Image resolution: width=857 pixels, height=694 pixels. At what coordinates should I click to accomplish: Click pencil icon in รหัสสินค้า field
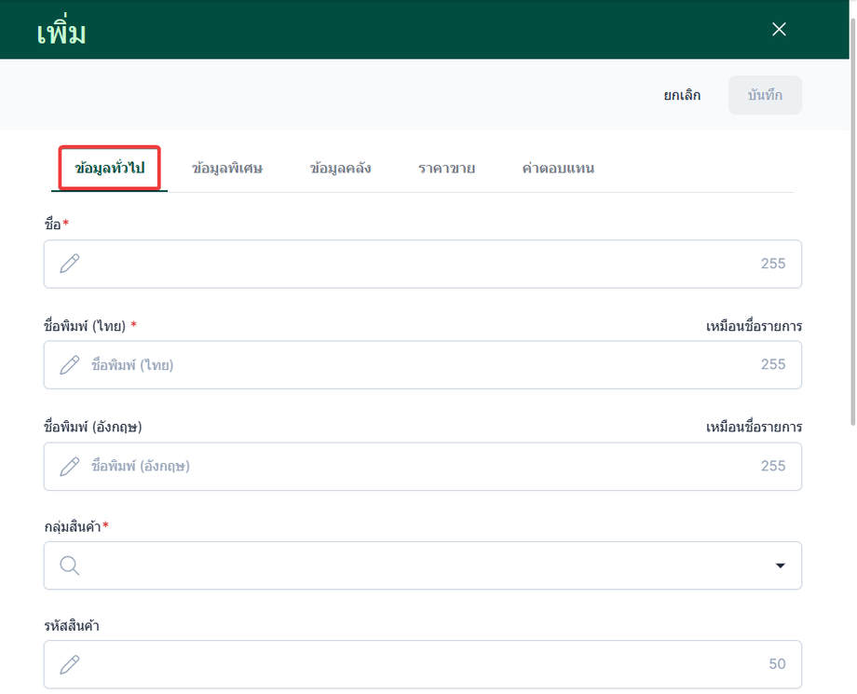point(70,665)
